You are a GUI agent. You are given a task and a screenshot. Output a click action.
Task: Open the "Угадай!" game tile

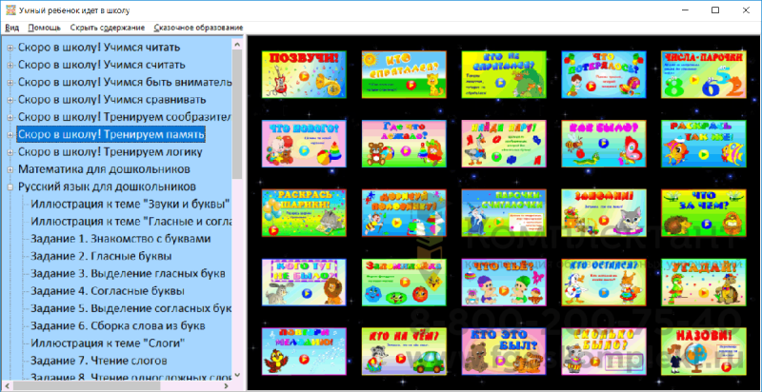click(x=704, y=283)
